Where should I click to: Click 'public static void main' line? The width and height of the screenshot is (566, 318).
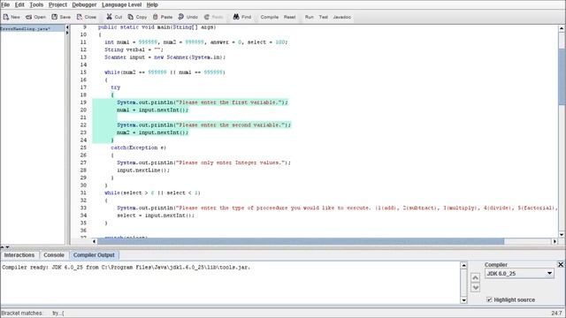tap(157, 27)
